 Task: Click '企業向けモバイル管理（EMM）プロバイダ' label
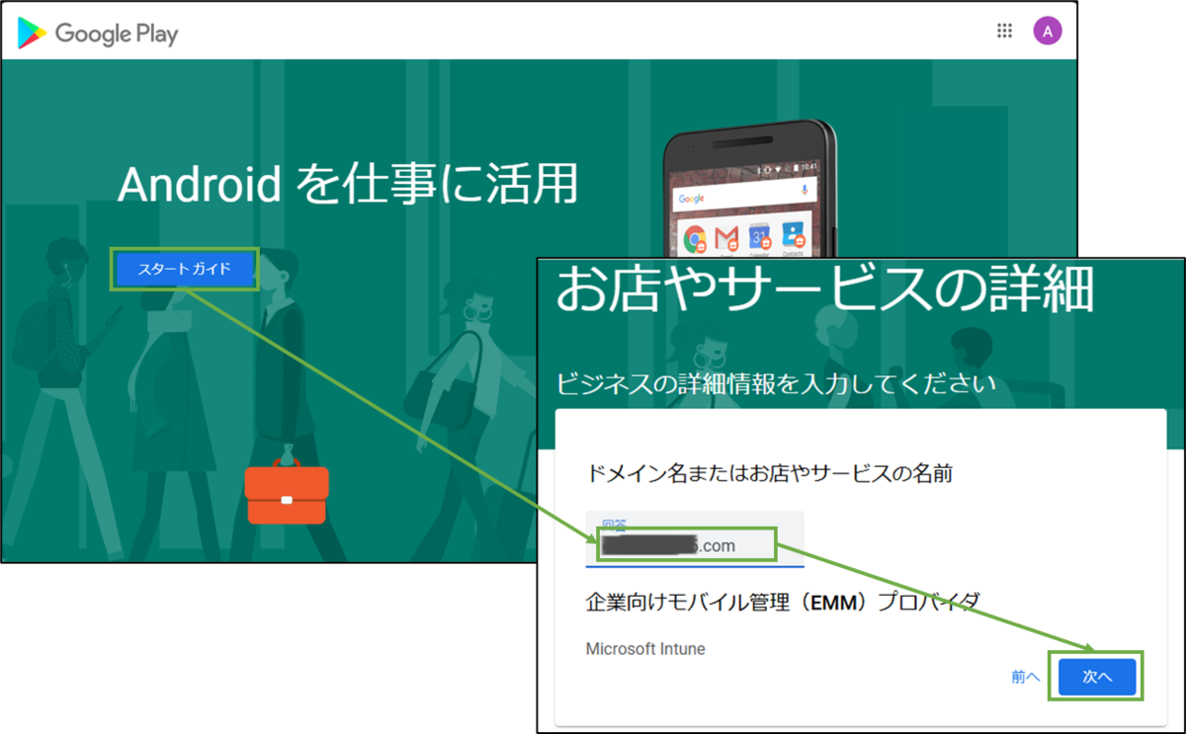pos(783,602)
